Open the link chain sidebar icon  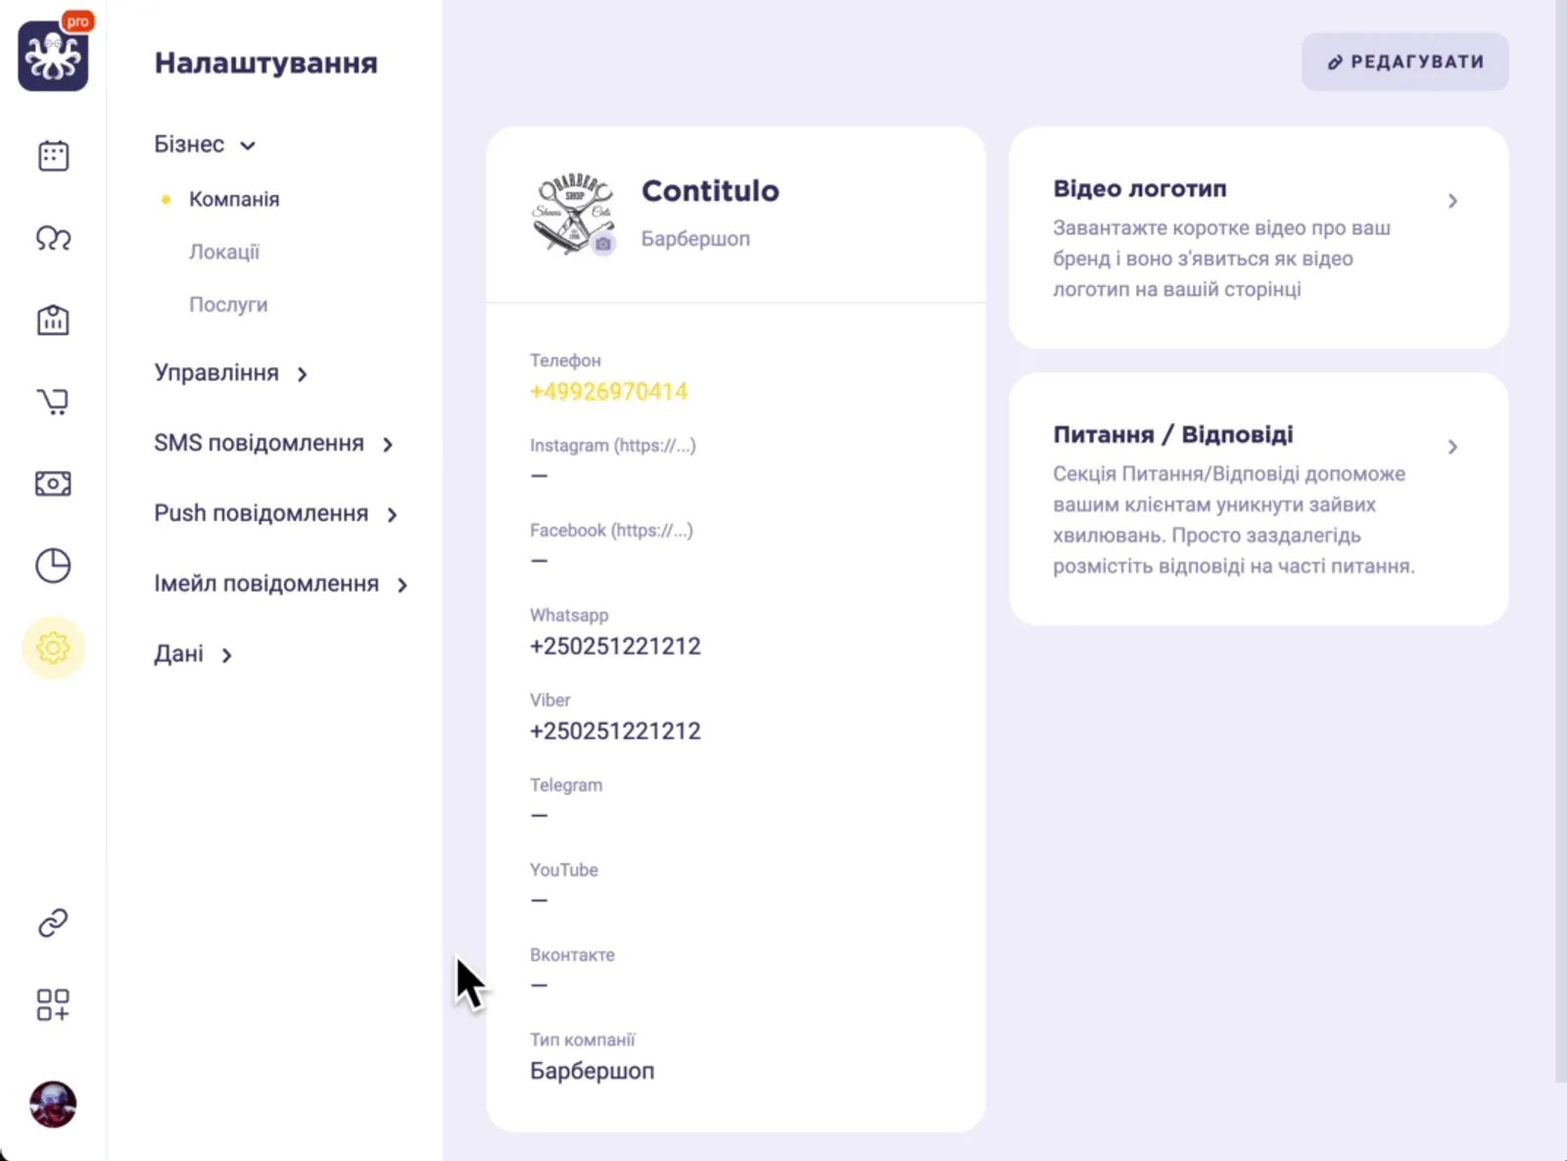click(53, 923)
